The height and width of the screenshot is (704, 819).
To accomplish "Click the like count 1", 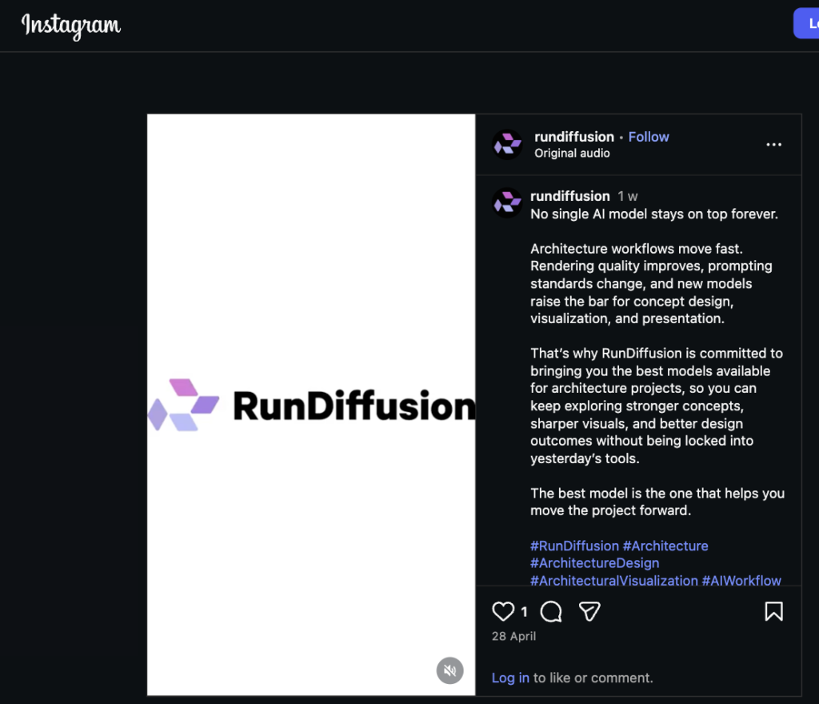I will [x=524, y=611].
